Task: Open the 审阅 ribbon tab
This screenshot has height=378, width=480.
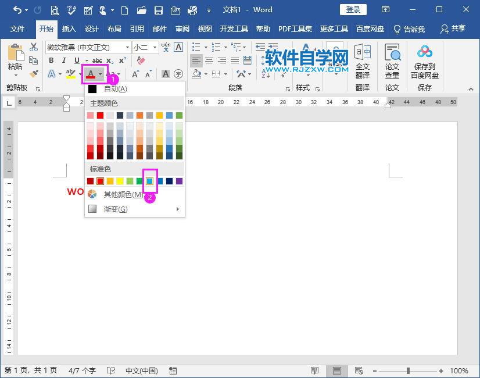Action: point(182,28)
